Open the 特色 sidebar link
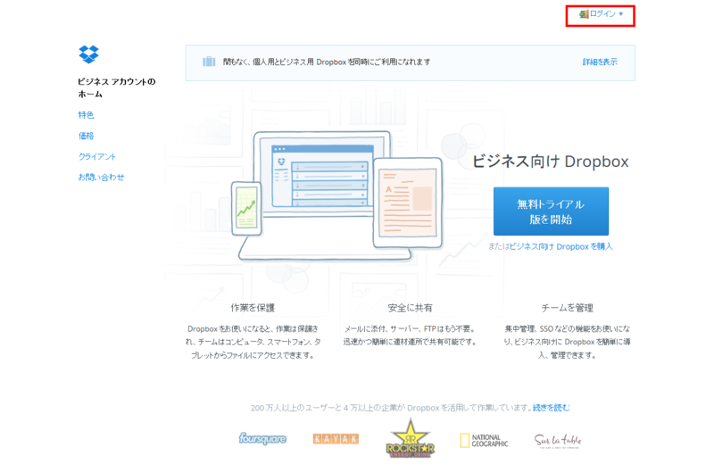This screenshot has width=714, height=472. point(86,115)
